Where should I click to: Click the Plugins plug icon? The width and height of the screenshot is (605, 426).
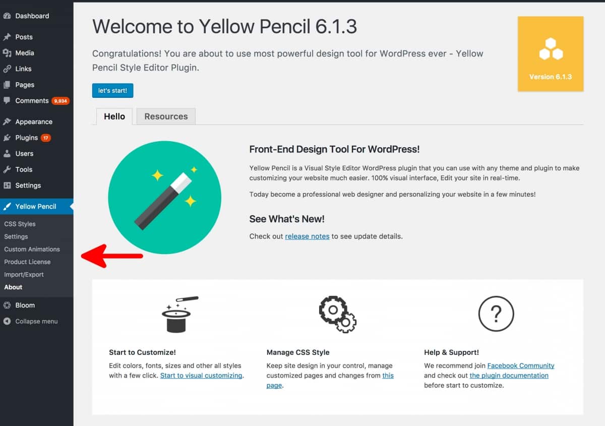click(8, 137)
